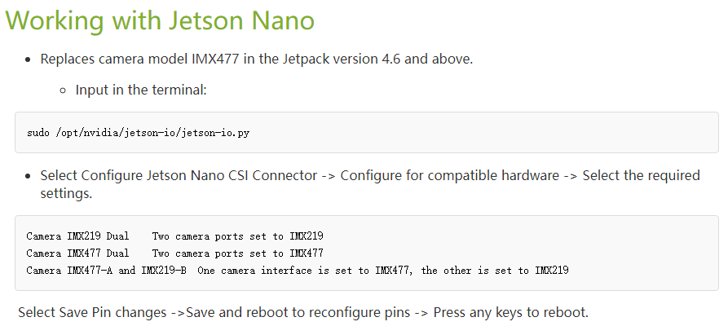This screenshot has height=326, width=728.
Task: Click "Camera IMX477-A and IMX219-B" option text
Action: (x=106, y=271)
